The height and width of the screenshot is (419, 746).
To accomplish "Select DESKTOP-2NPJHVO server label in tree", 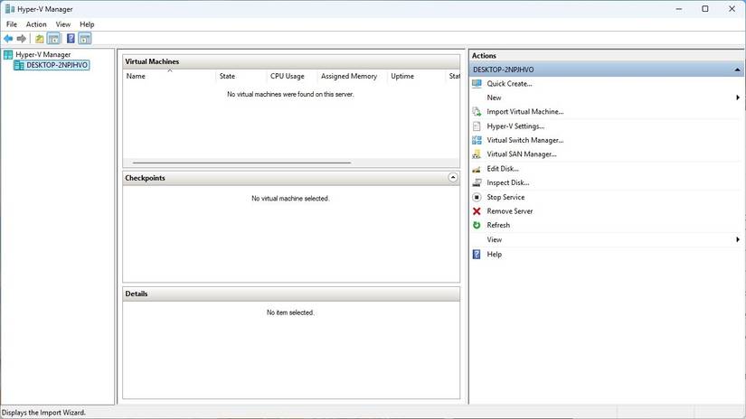I will coord(57,65).
